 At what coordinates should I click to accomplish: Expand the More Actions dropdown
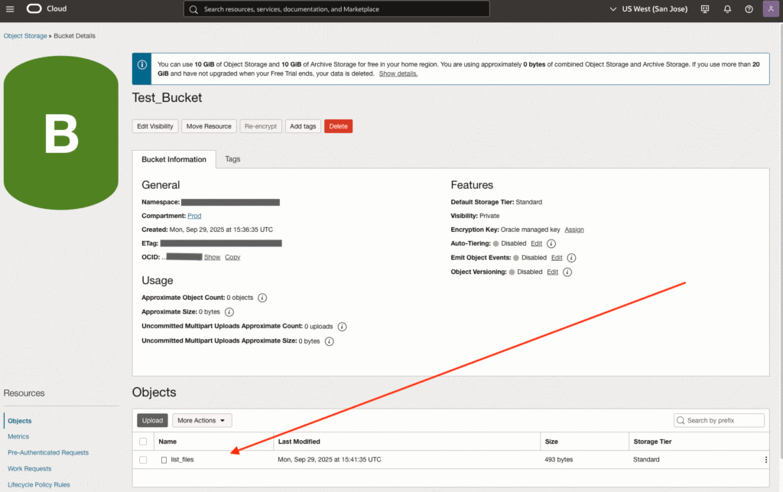202,420
